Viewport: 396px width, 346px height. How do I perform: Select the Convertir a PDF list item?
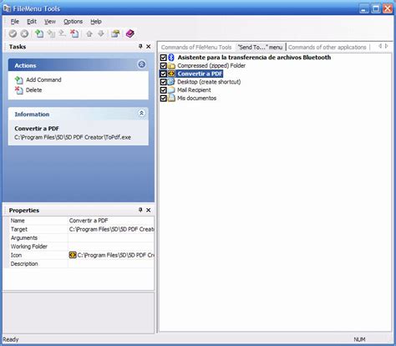[x=200, y=74]
